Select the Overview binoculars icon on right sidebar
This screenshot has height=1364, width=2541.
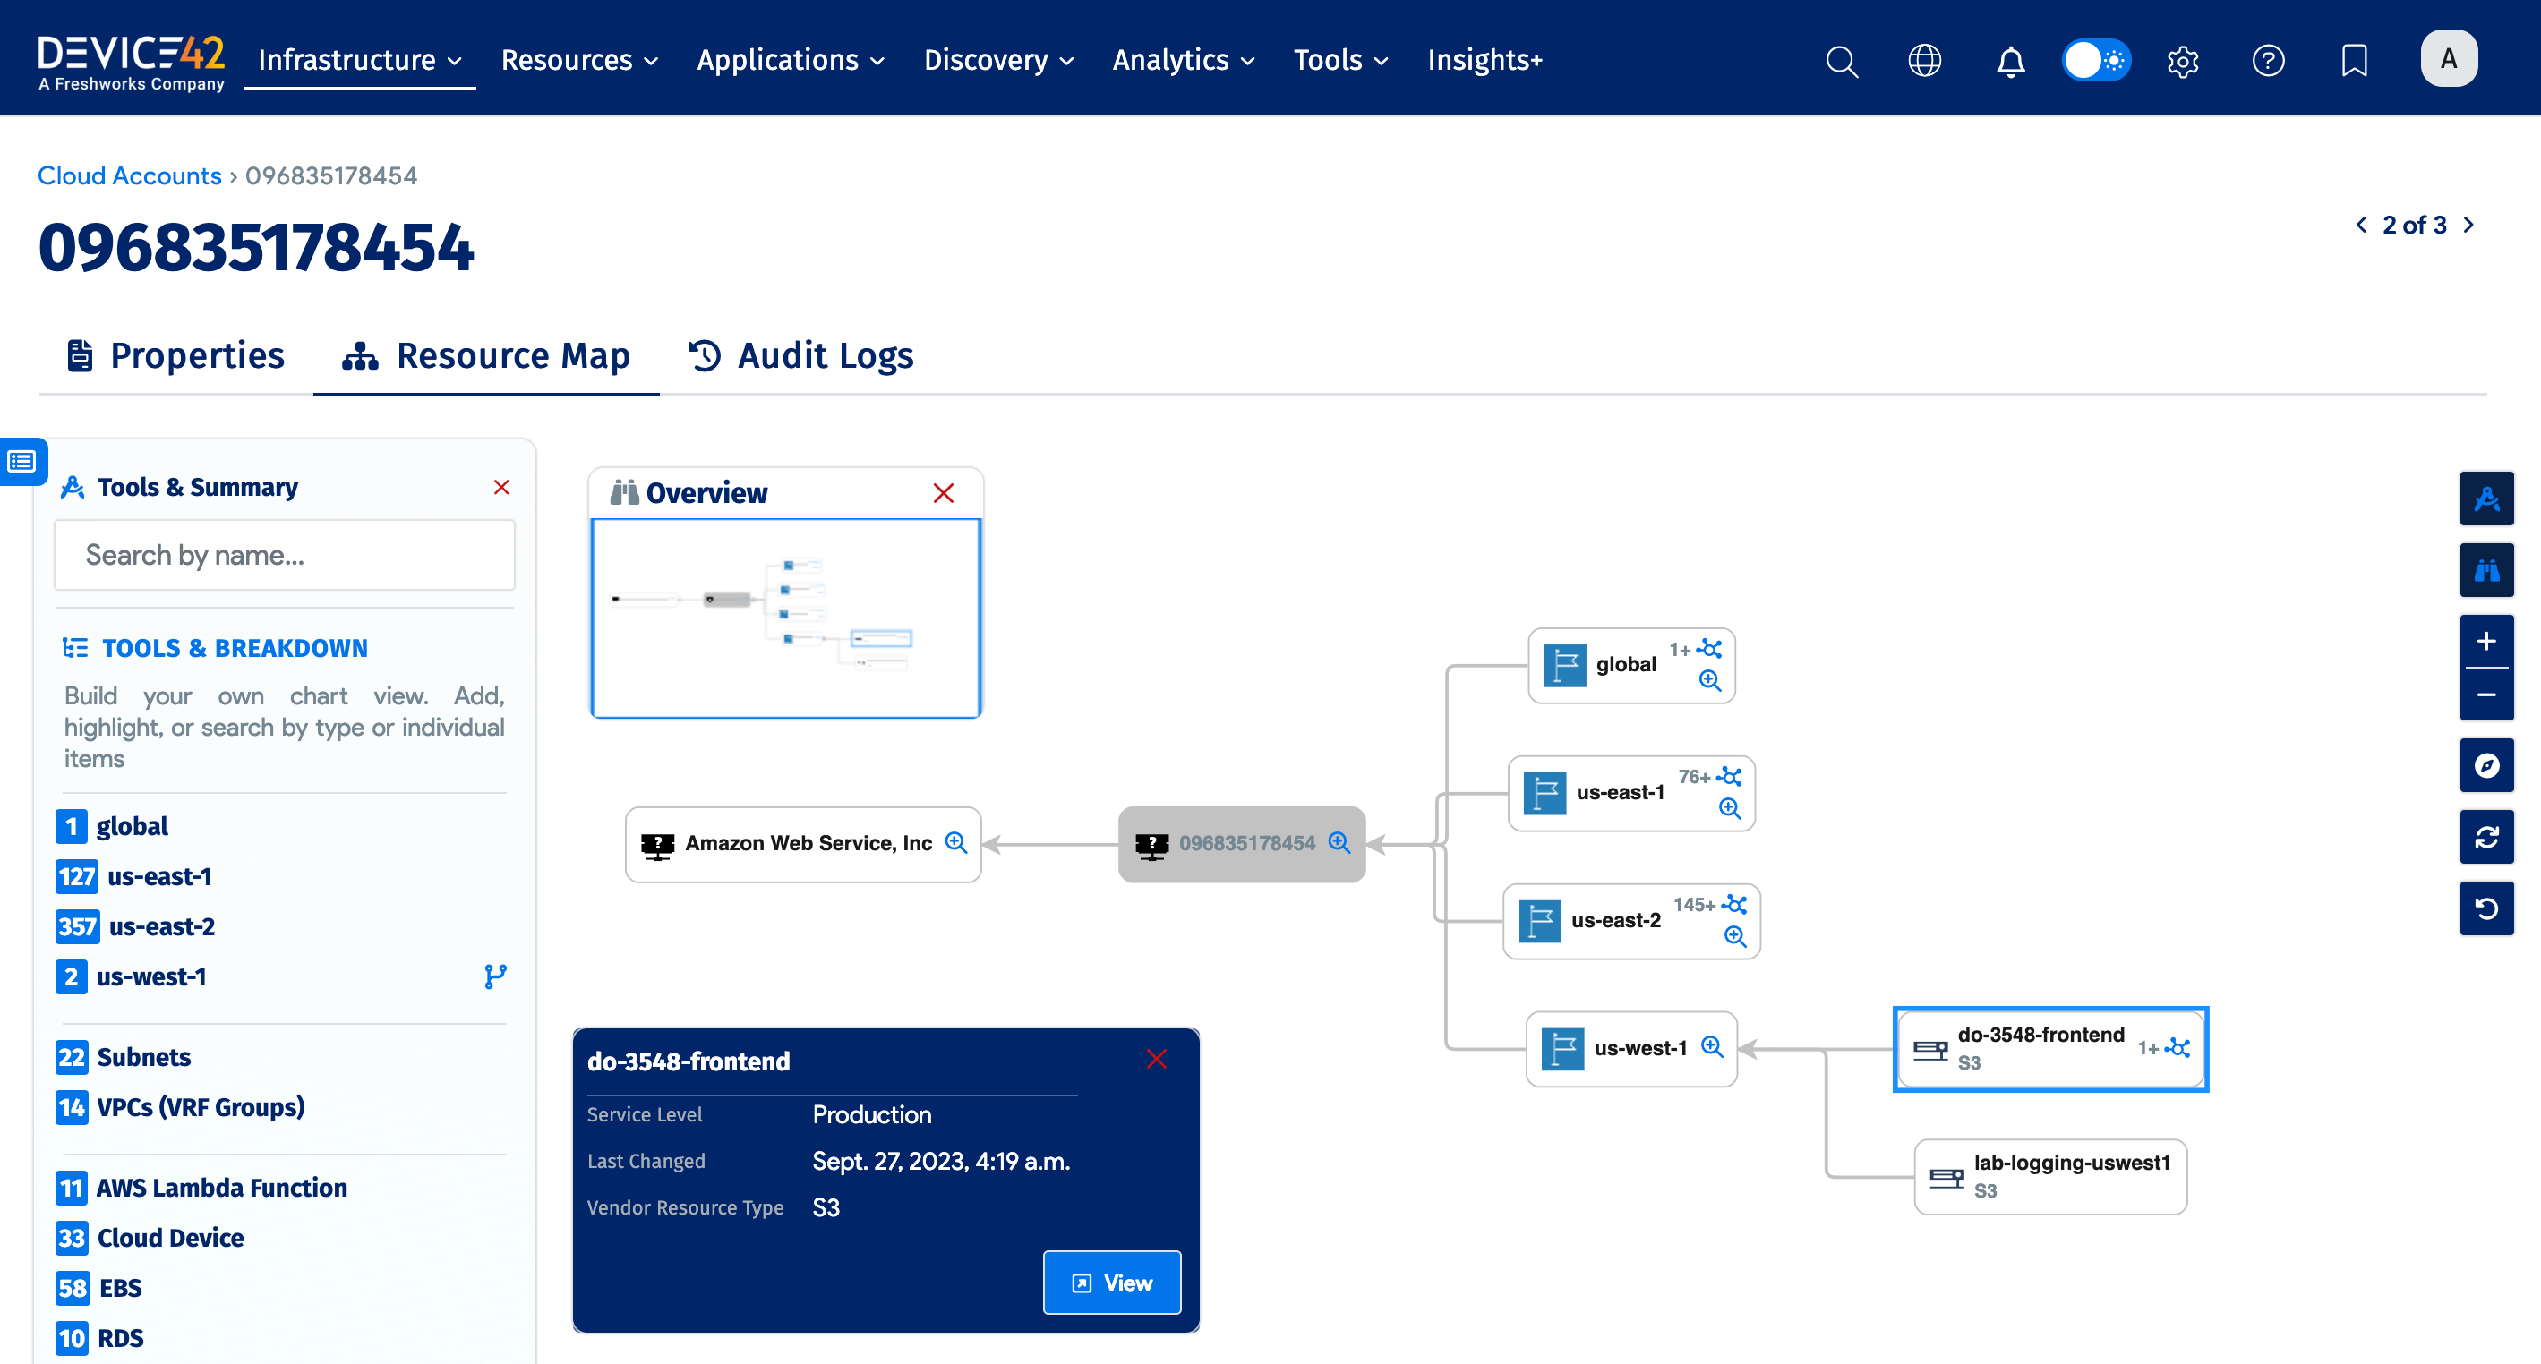[x=2486, y=570]
